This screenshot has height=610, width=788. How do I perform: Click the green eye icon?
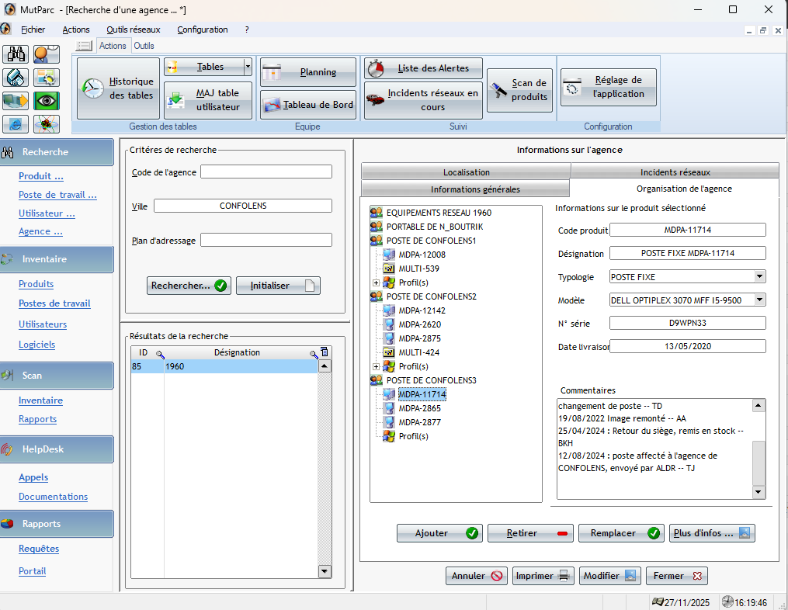tap(46, 101)
